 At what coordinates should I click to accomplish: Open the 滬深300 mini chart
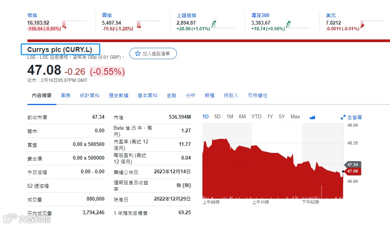(298, 24)
